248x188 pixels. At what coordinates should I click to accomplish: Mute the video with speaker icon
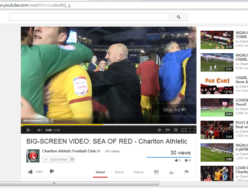click(x=39, y=130)
